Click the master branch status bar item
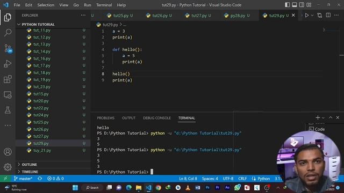The image size is (344, 193). click(23, 179)
